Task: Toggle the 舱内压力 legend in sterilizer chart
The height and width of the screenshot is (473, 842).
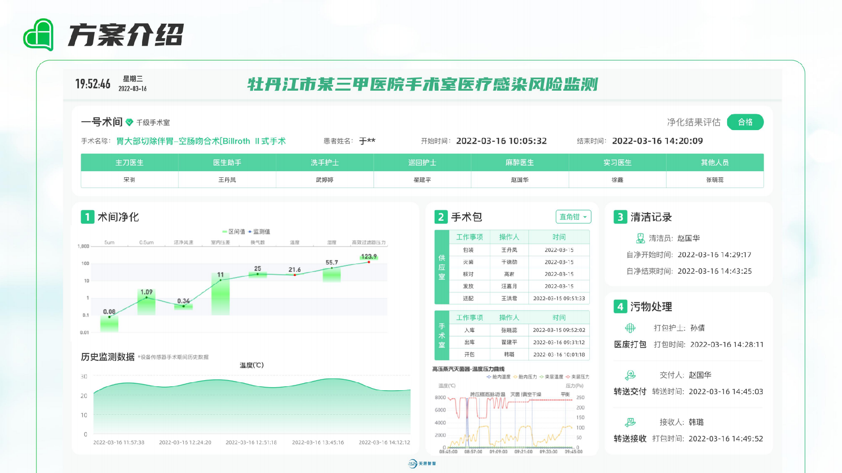Action: [x=525, y=377]
